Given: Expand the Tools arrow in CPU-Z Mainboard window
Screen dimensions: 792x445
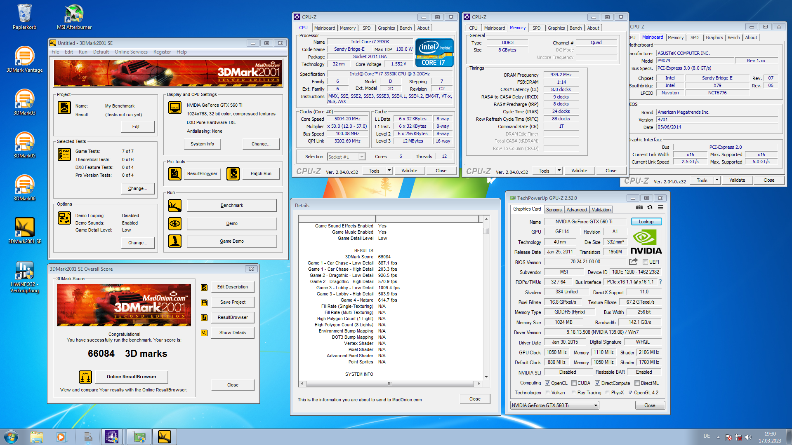Looking at the screenshot, I should [x=717, y=180].
